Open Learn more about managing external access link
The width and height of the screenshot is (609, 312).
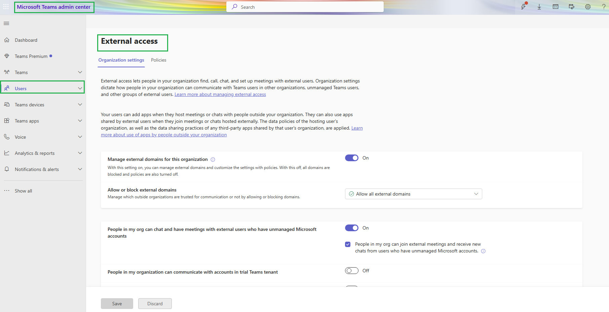coord(220,95)
